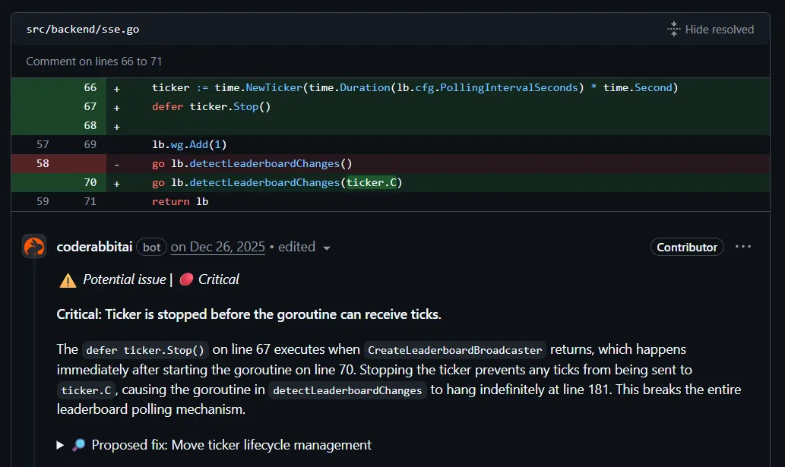Expand the edited history dropdown caret

[327, 247]
